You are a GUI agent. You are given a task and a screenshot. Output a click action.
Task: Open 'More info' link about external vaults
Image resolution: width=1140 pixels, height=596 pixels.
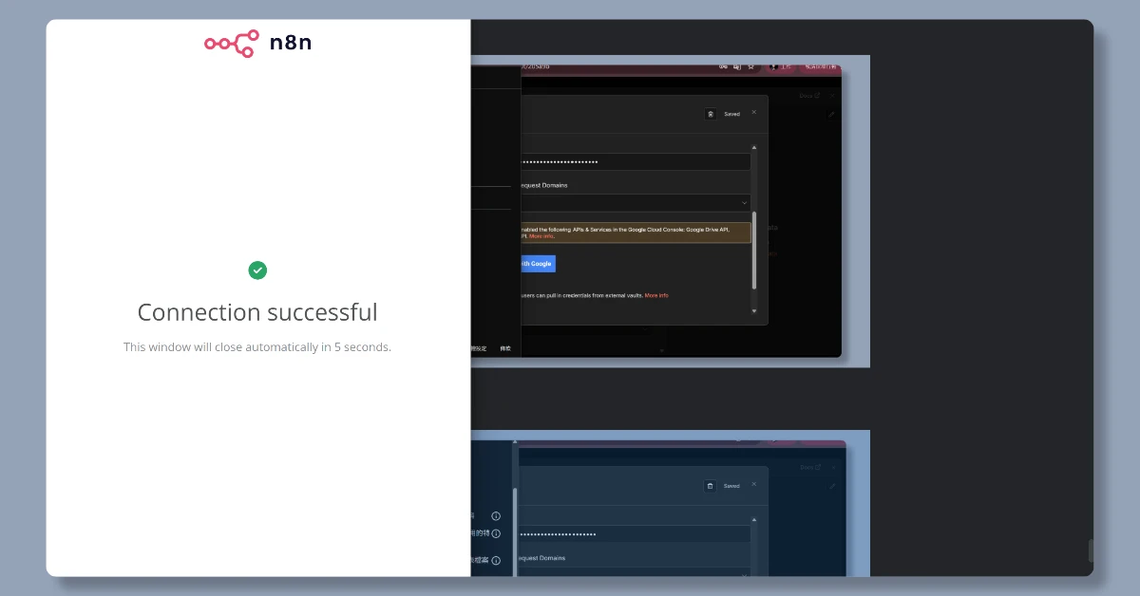click(656, 295)
